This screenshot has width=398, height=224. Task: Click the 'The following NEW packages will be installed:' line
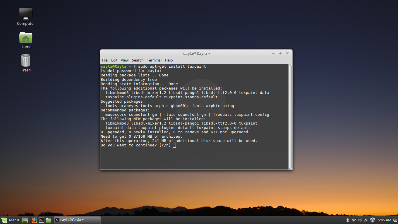tap(153, 119)
